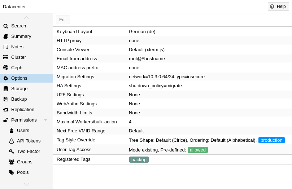Click the green allowed tag badge

pyautogui.click(x=197, y=150)
